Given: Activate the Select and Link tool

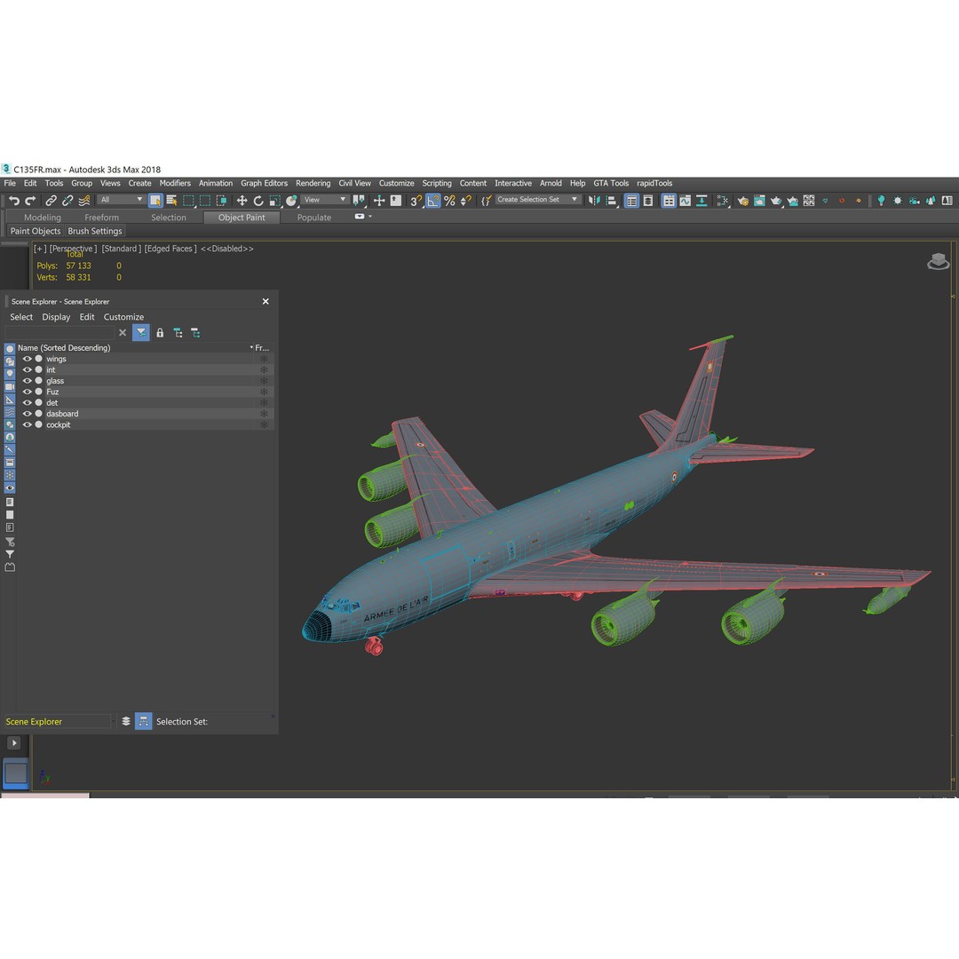Looking at the screenshot, I should click(x=51, y=200).
